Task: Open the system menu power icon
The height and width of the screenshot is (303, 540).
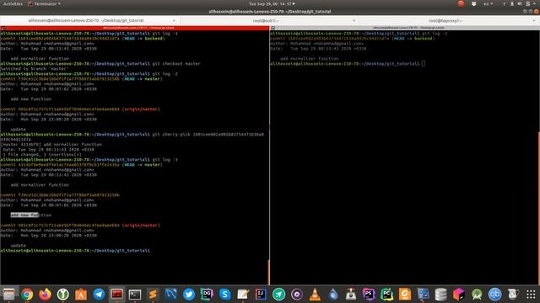Action: [528, 3]
